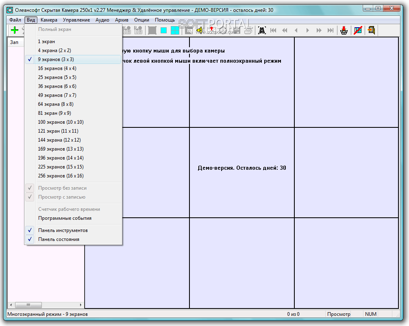Open the Управление menu
The height and width of the screenshot is (326, 409).
[x=76, y=20]
